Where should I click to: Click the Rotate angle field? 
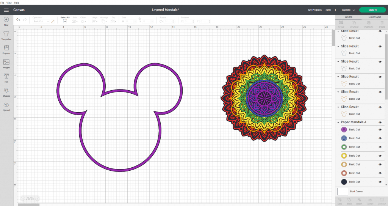(169, 21)
